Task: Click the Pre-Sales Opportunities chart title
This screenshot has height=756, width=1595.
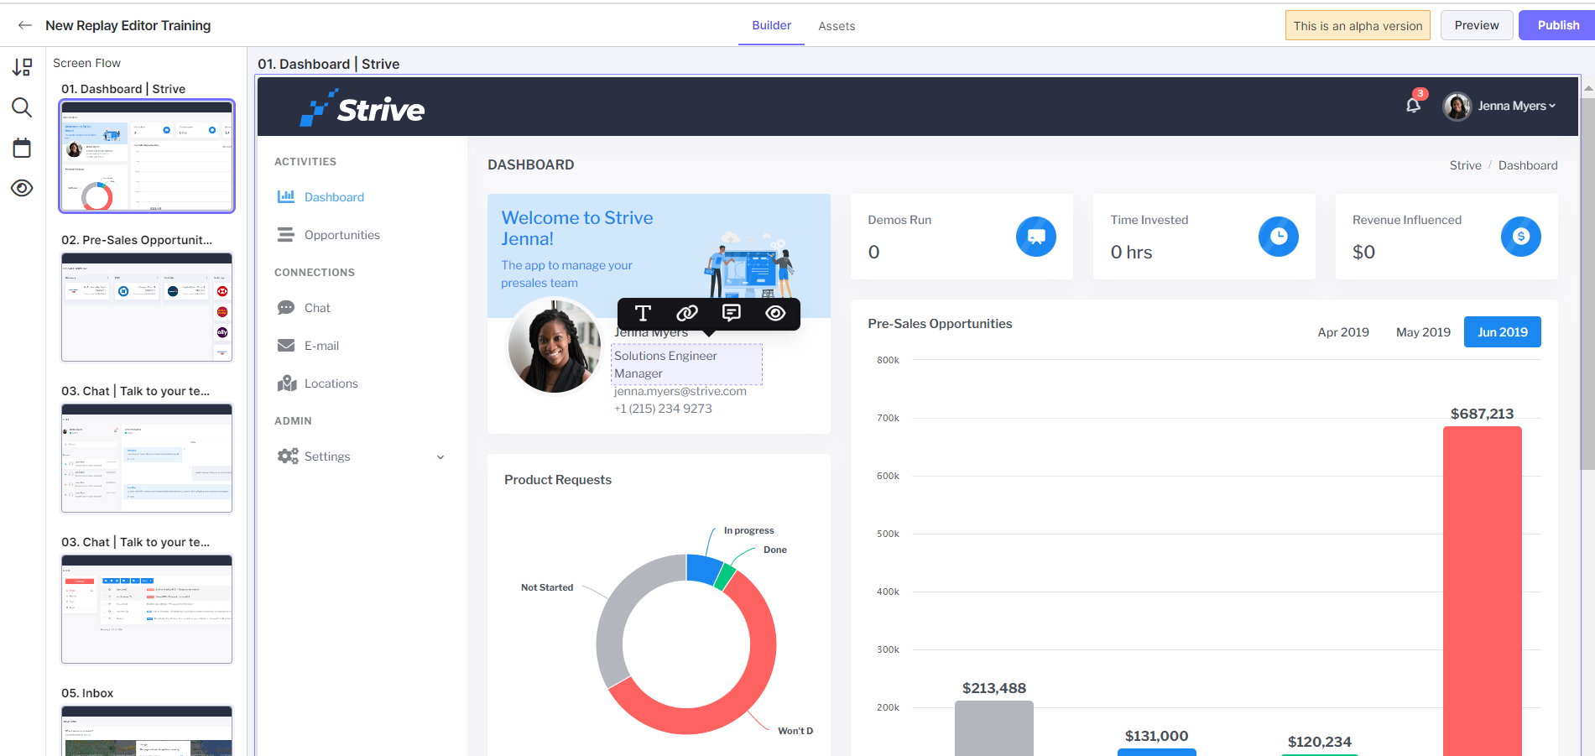Action: 940,324
